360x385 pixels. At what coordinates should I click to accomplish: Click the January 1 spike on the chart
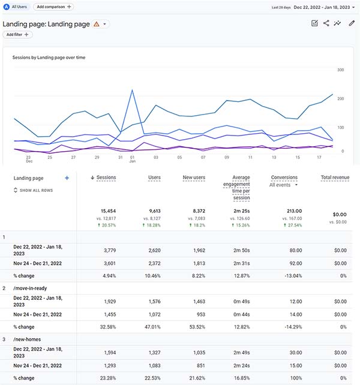(132, 90)
